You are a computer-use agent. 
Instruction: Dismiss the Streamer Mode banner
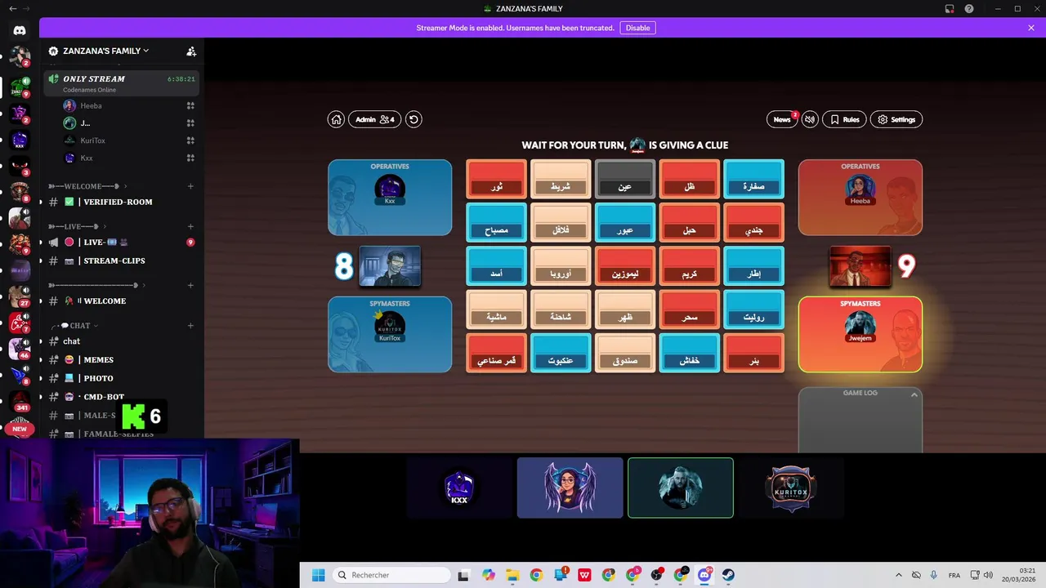click(1031, 28)
